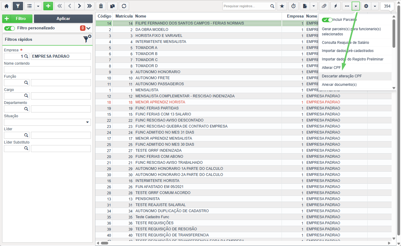Open the stopwatch timer button

coord(293,6)
